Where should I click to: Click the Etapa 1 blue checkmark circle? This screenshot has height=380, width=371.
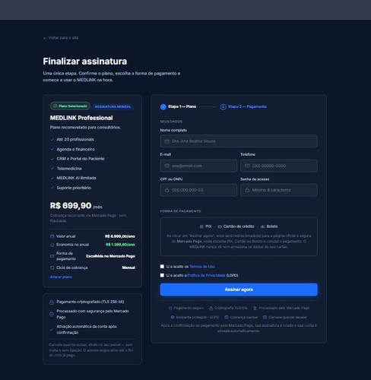click(163, 107)
